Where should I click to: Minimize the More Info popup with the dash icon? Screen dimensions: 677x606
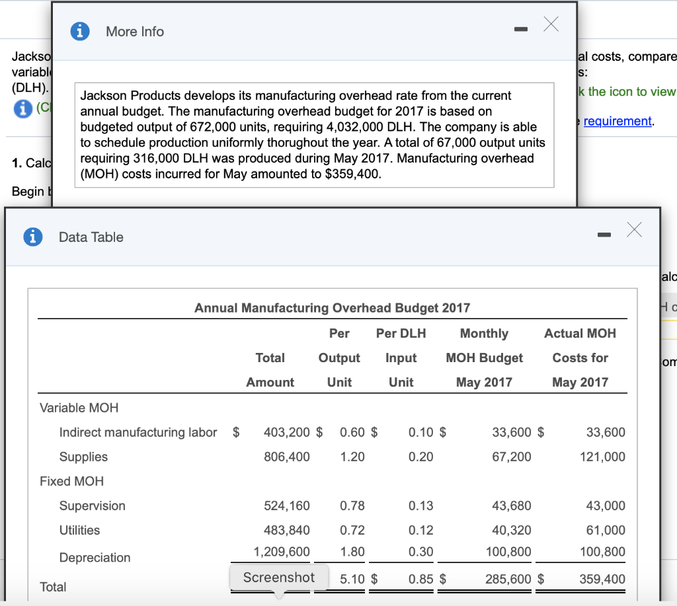(520, 29)
